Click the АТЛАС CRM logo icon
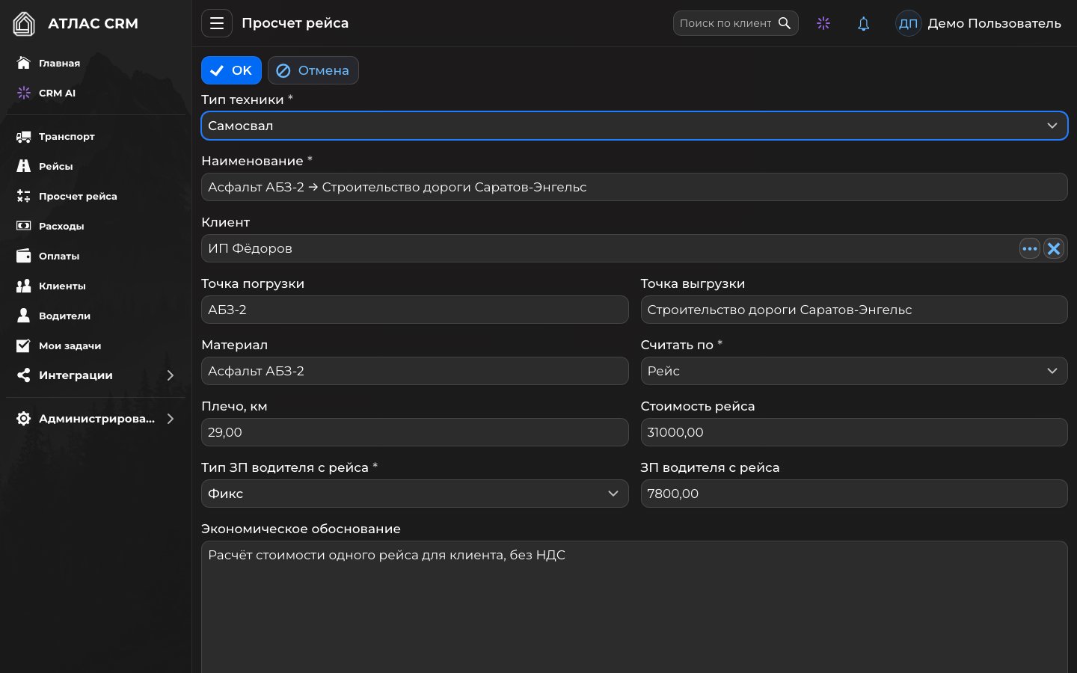1077x673 pixels. click(24, 24)
